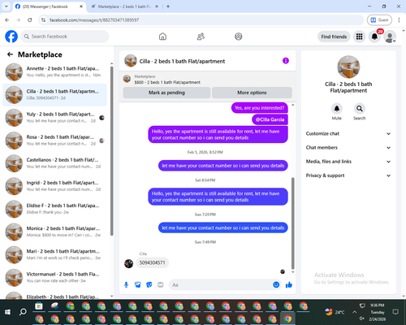Click the 5094304571 message from Cilla

coord(152,262)
